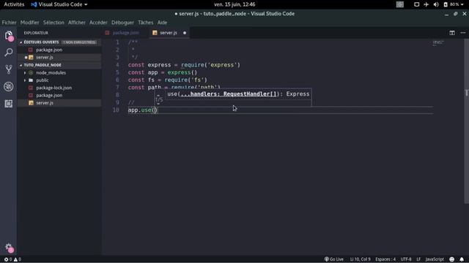Change file encoding UTF-8

click(x=406, y=259)
